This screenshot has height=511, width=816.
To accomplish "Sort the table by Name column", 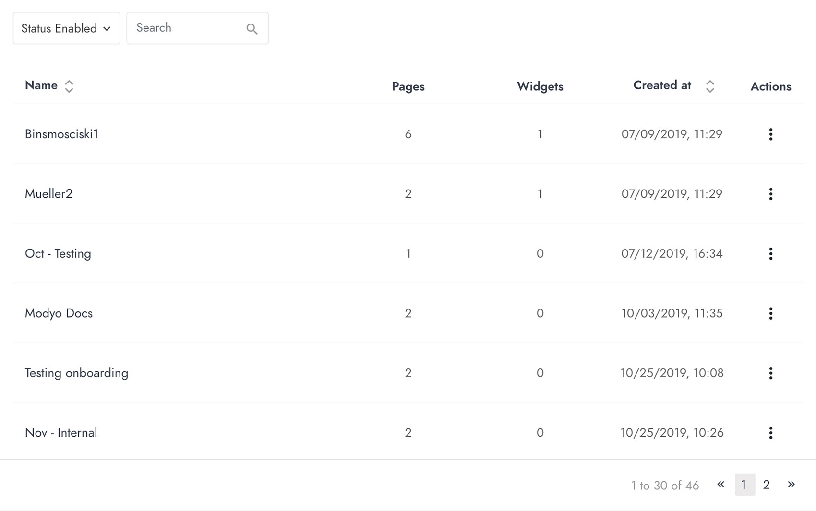I will pos(69,86).
